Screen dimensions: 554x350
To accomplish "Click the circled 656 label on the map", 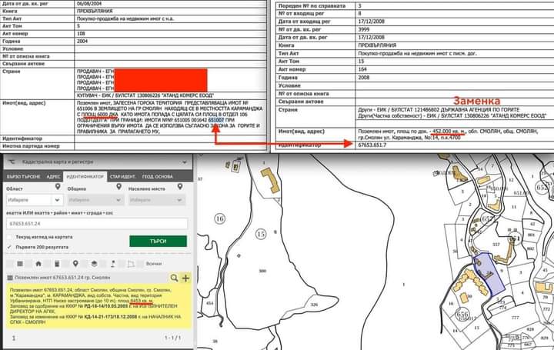I will click(463, 314).
